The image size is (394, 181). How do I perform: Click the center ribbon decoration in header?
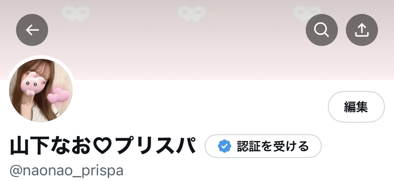(191, 13)
